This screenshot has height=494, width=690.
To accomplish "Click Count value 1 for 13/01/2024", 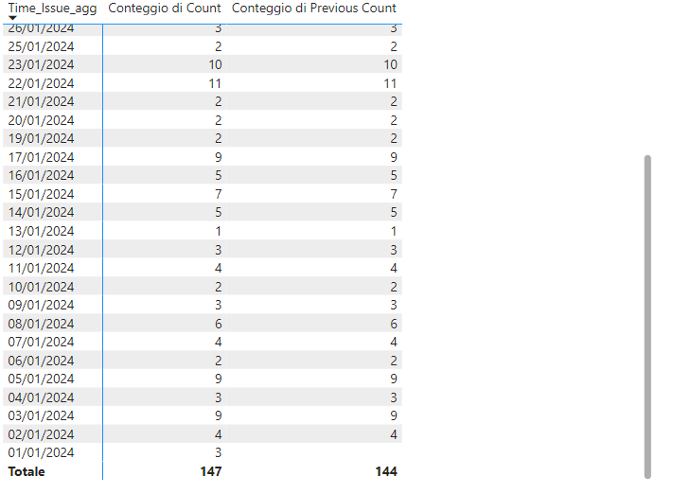I will (x=219, y=231).
